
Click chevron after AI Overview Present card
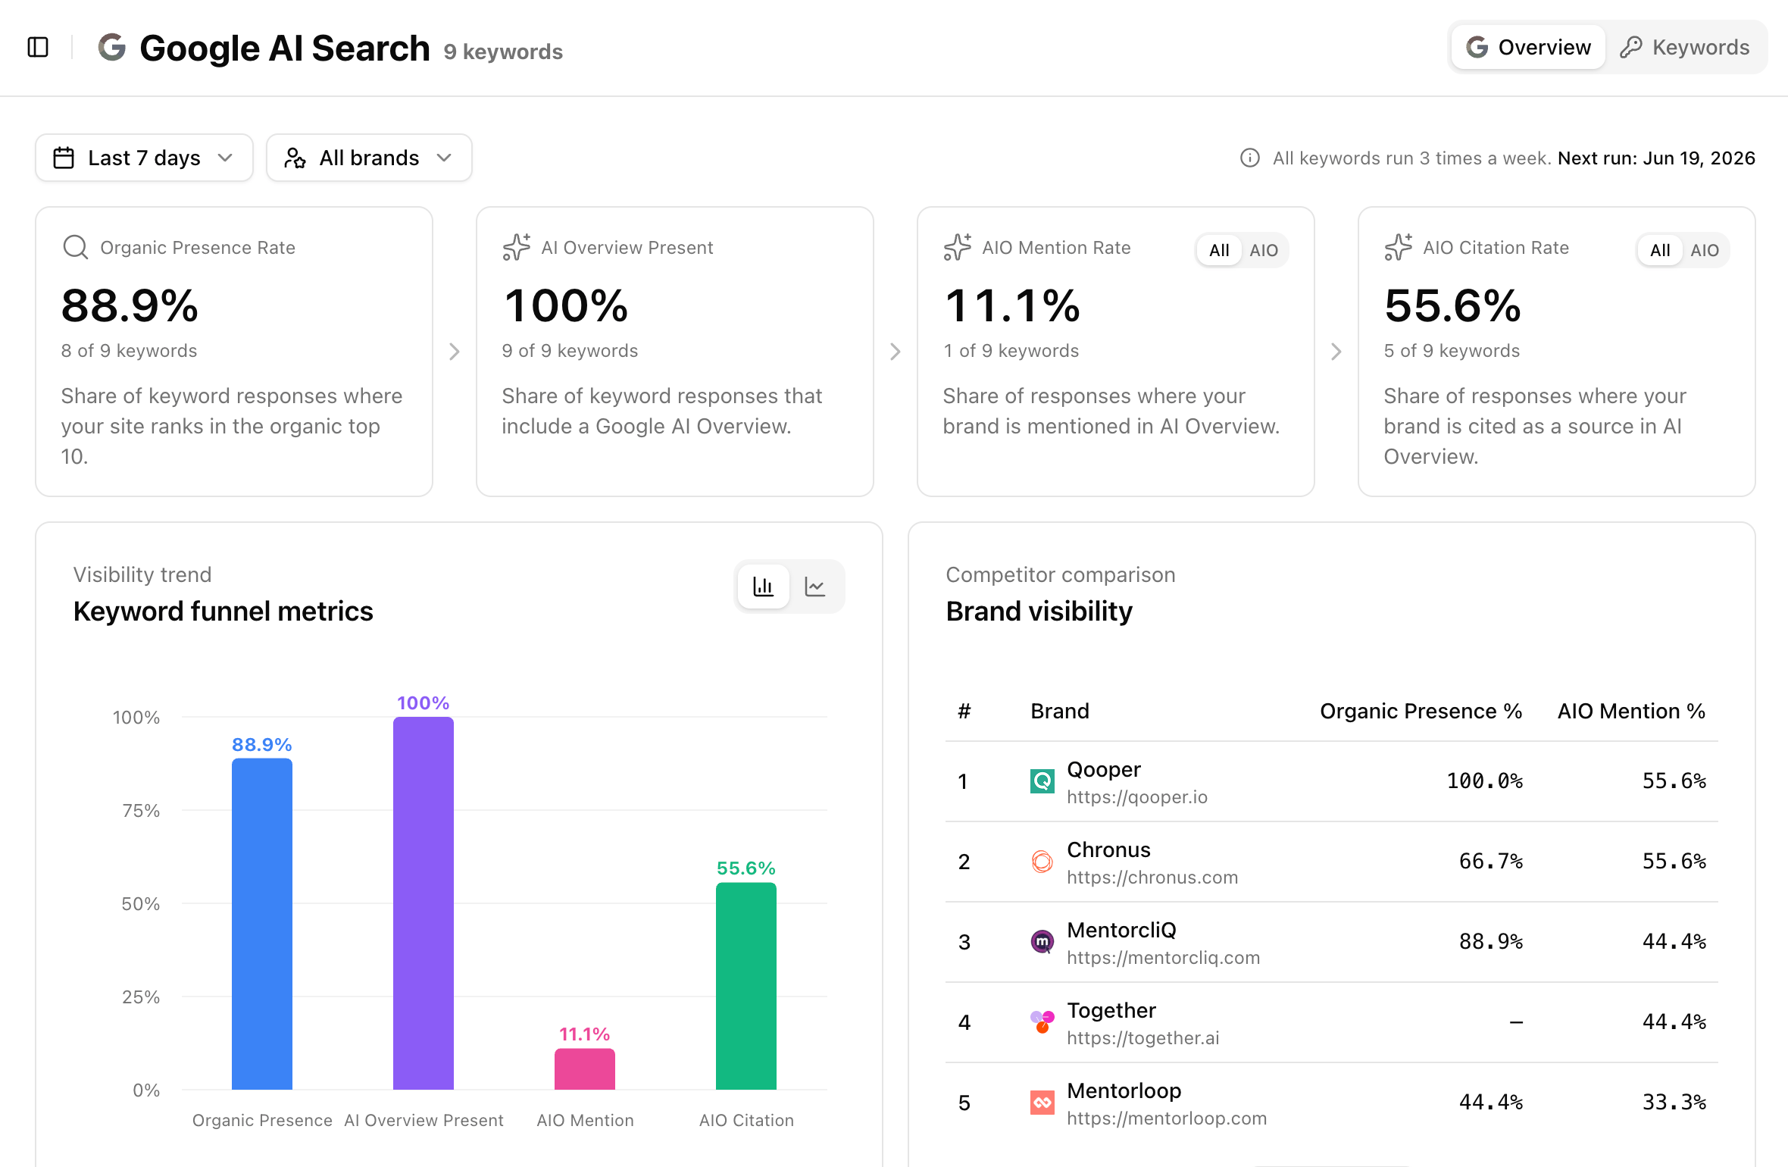pyautogui.click(x=896, y=352)
